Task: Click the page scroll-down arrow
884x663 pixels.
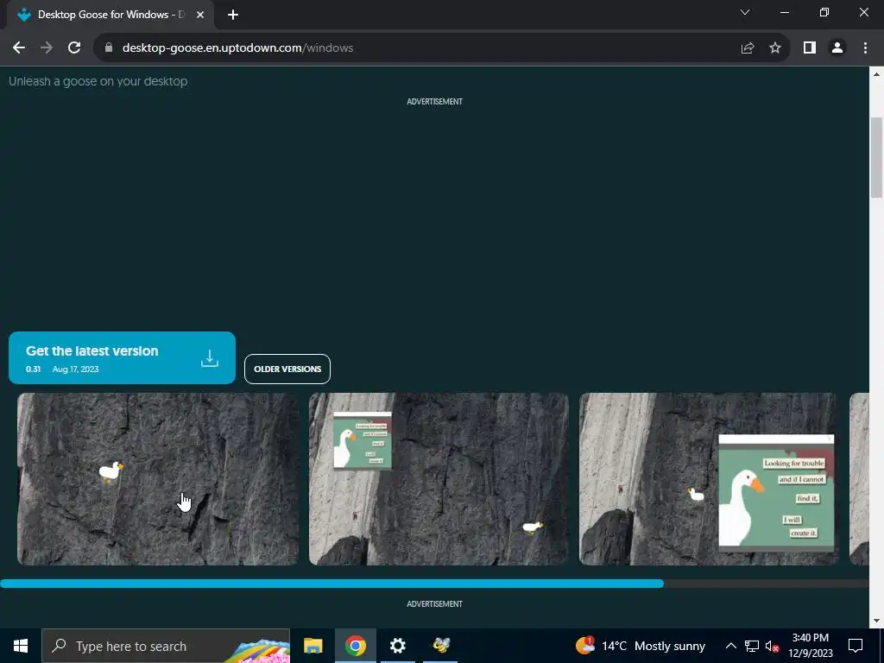Action: click(877, 621)
